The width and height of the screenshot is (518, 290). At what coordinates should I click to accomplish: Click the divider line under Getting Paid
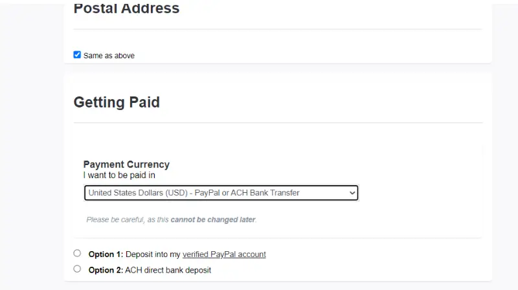point(278,122)
